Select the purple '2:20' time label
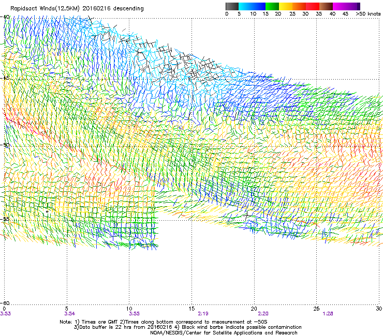The image size is (383, 336). (263, 314)
